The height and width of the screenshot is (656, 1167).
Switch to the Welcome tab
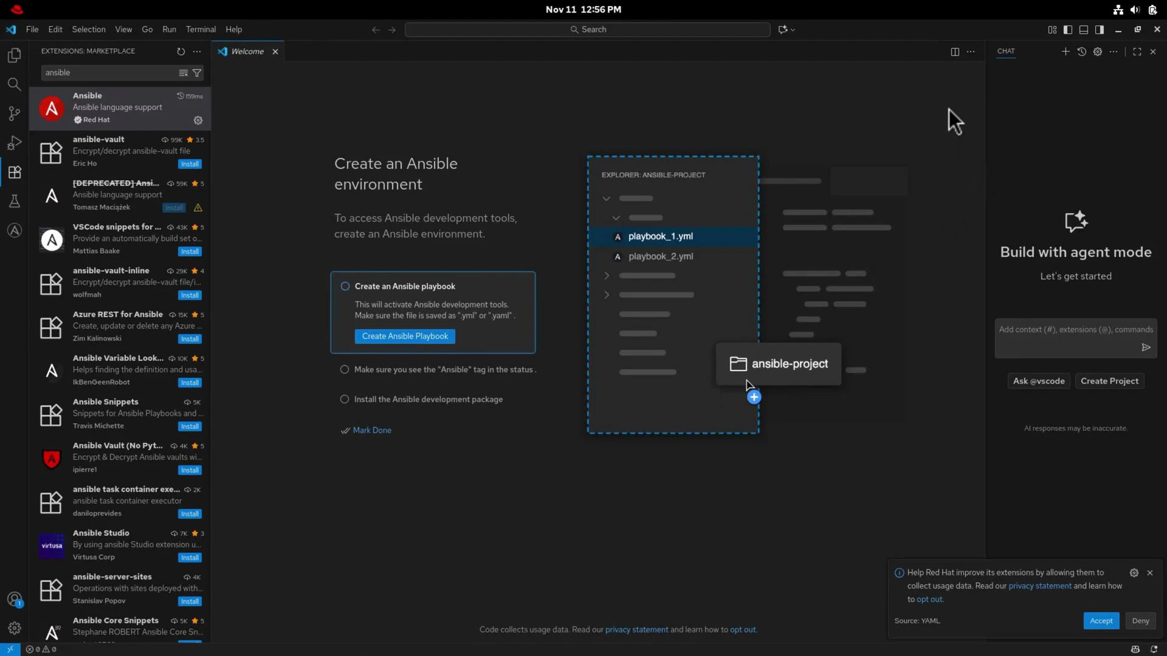click(247, 52)
